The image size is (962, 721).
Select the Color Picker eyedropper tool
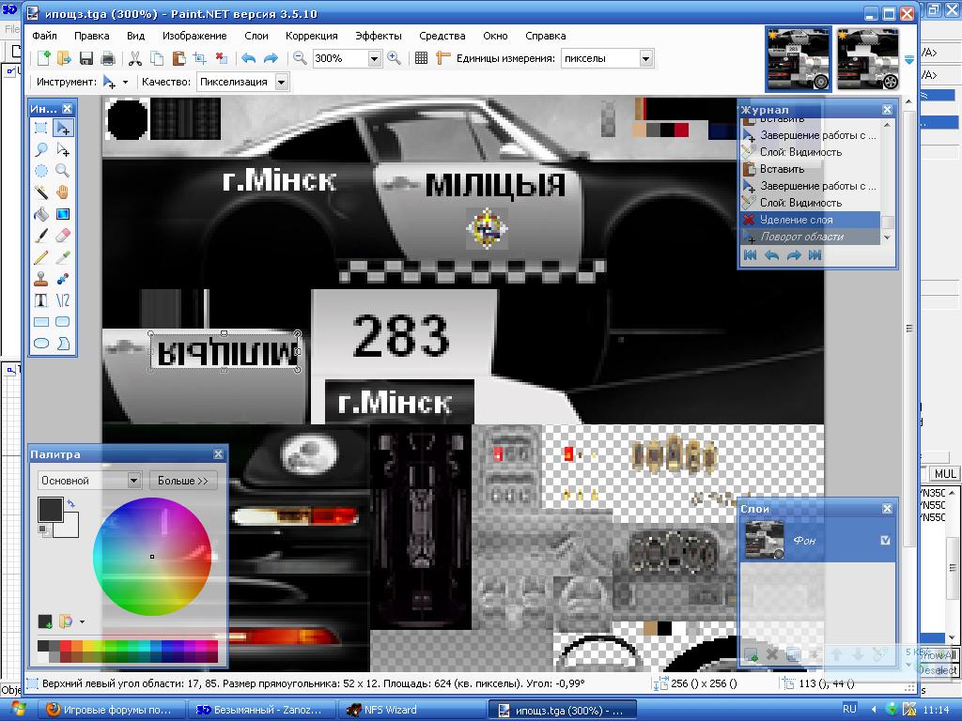click(63, 257)
